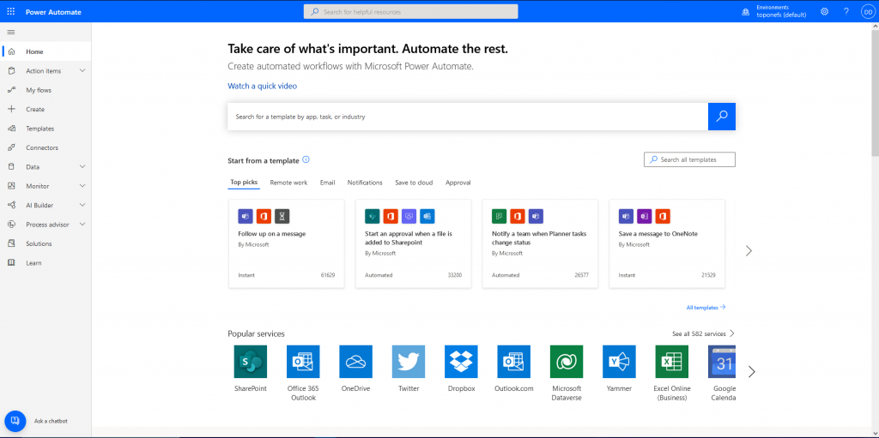Open the All templates link
The image size is (879, 438).
pos(706,307)
